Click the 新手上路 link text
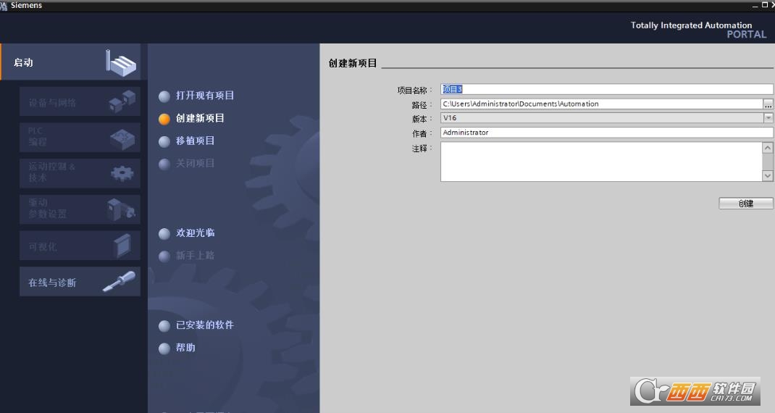Viewport: 775px width, 413px height. pyautogui.click(x=196, y=255)
